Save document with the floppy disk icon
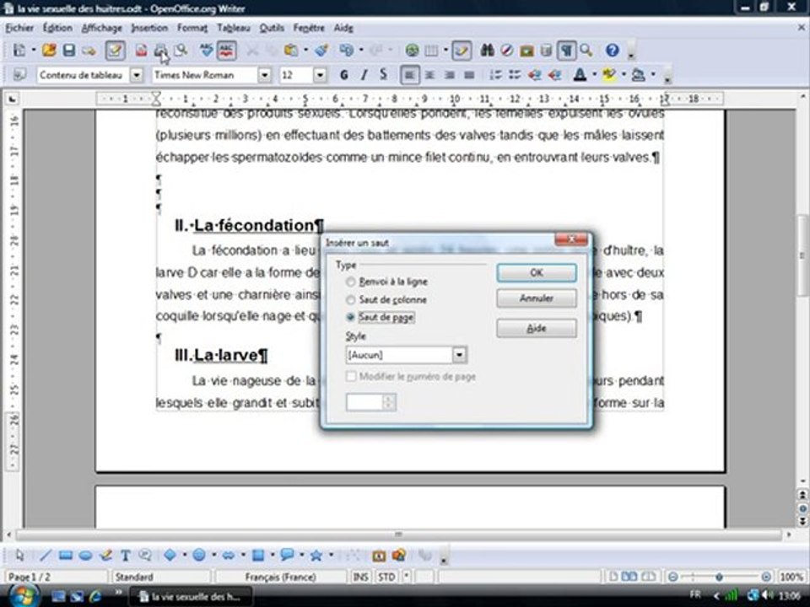The image size is (810, 607). (68, 50)
